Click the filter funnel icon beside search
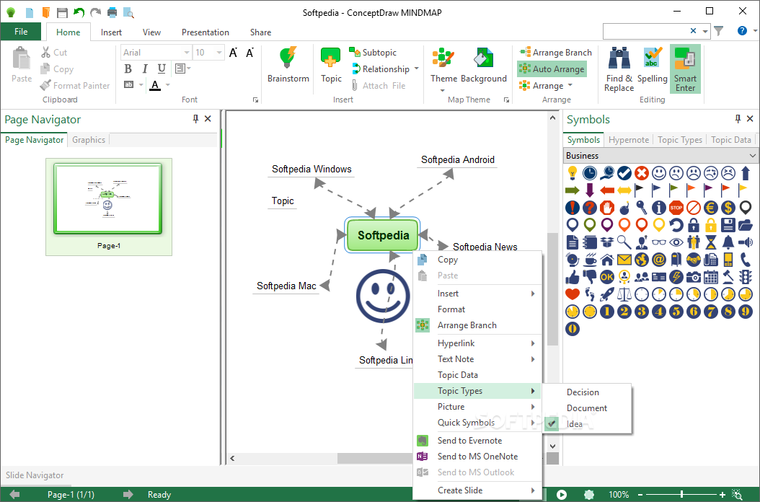This screenshot has height=502, width=760. point(718,30)
